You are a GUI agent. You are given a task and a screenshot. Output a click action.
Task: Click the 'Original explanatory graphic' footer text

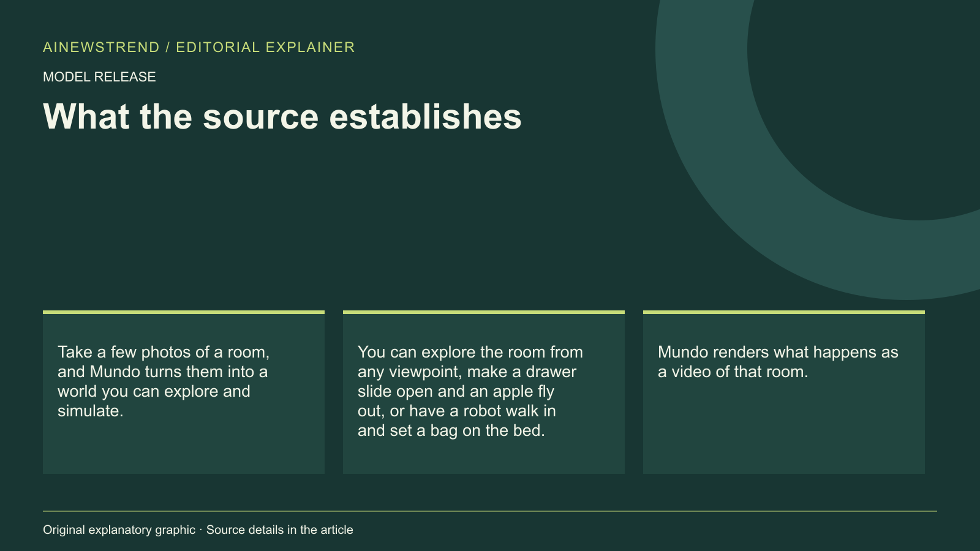(119, 530)
